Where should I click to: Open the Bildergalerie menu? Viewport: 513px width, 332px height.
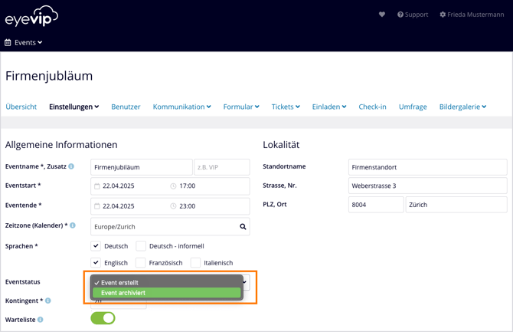(462, 107)
